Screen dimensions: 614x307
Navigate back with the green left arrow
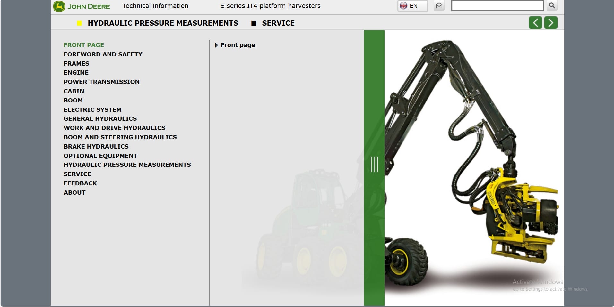point(535,22)
